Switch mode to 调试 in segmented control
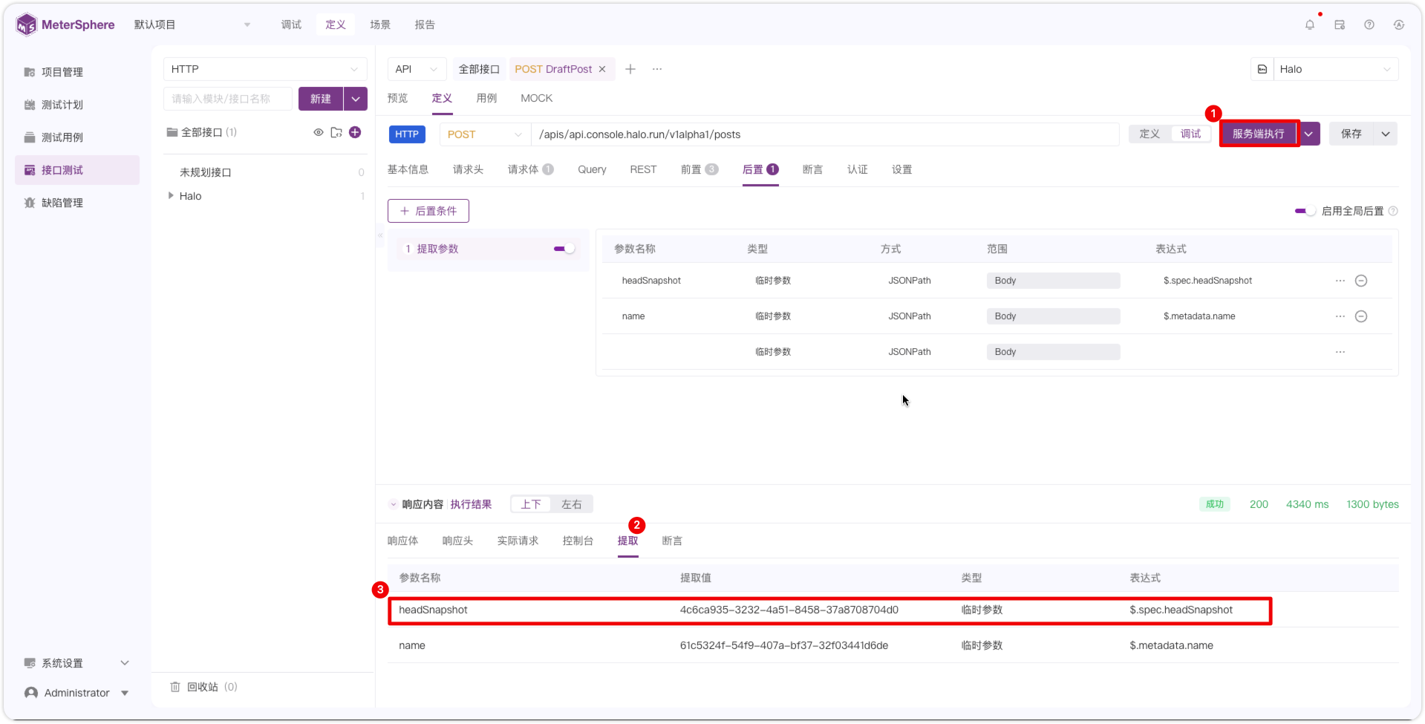The width and height of the screenshot is (1425, 724). tap(1191, 134)
